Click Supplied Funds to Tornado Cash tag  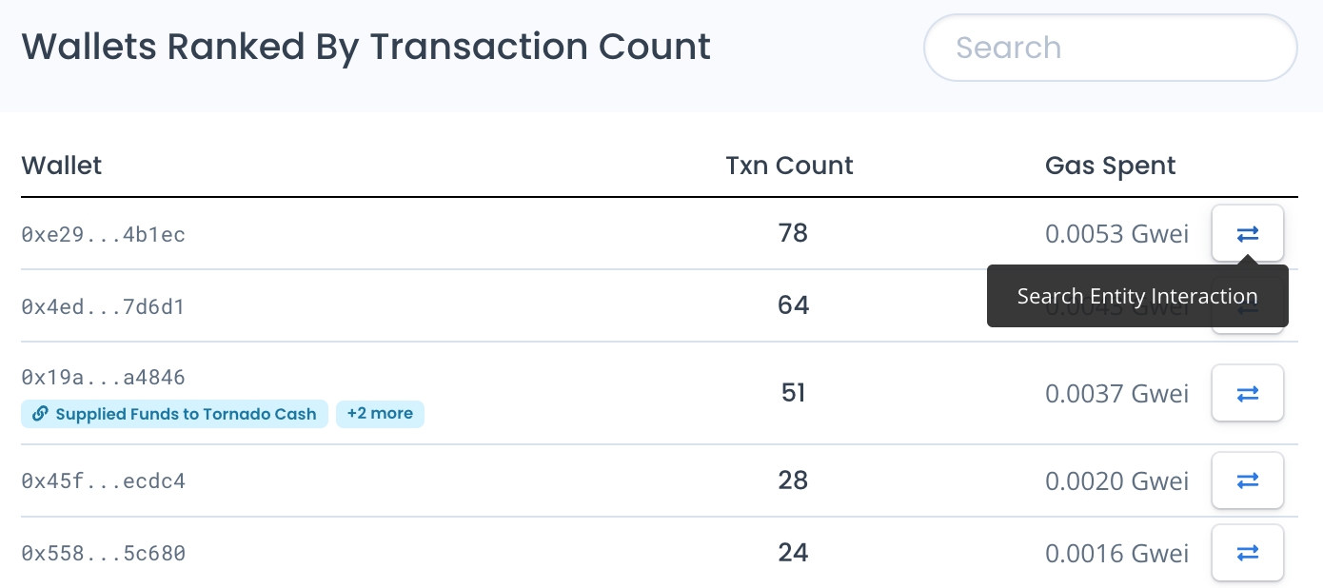tap(185, 414)
